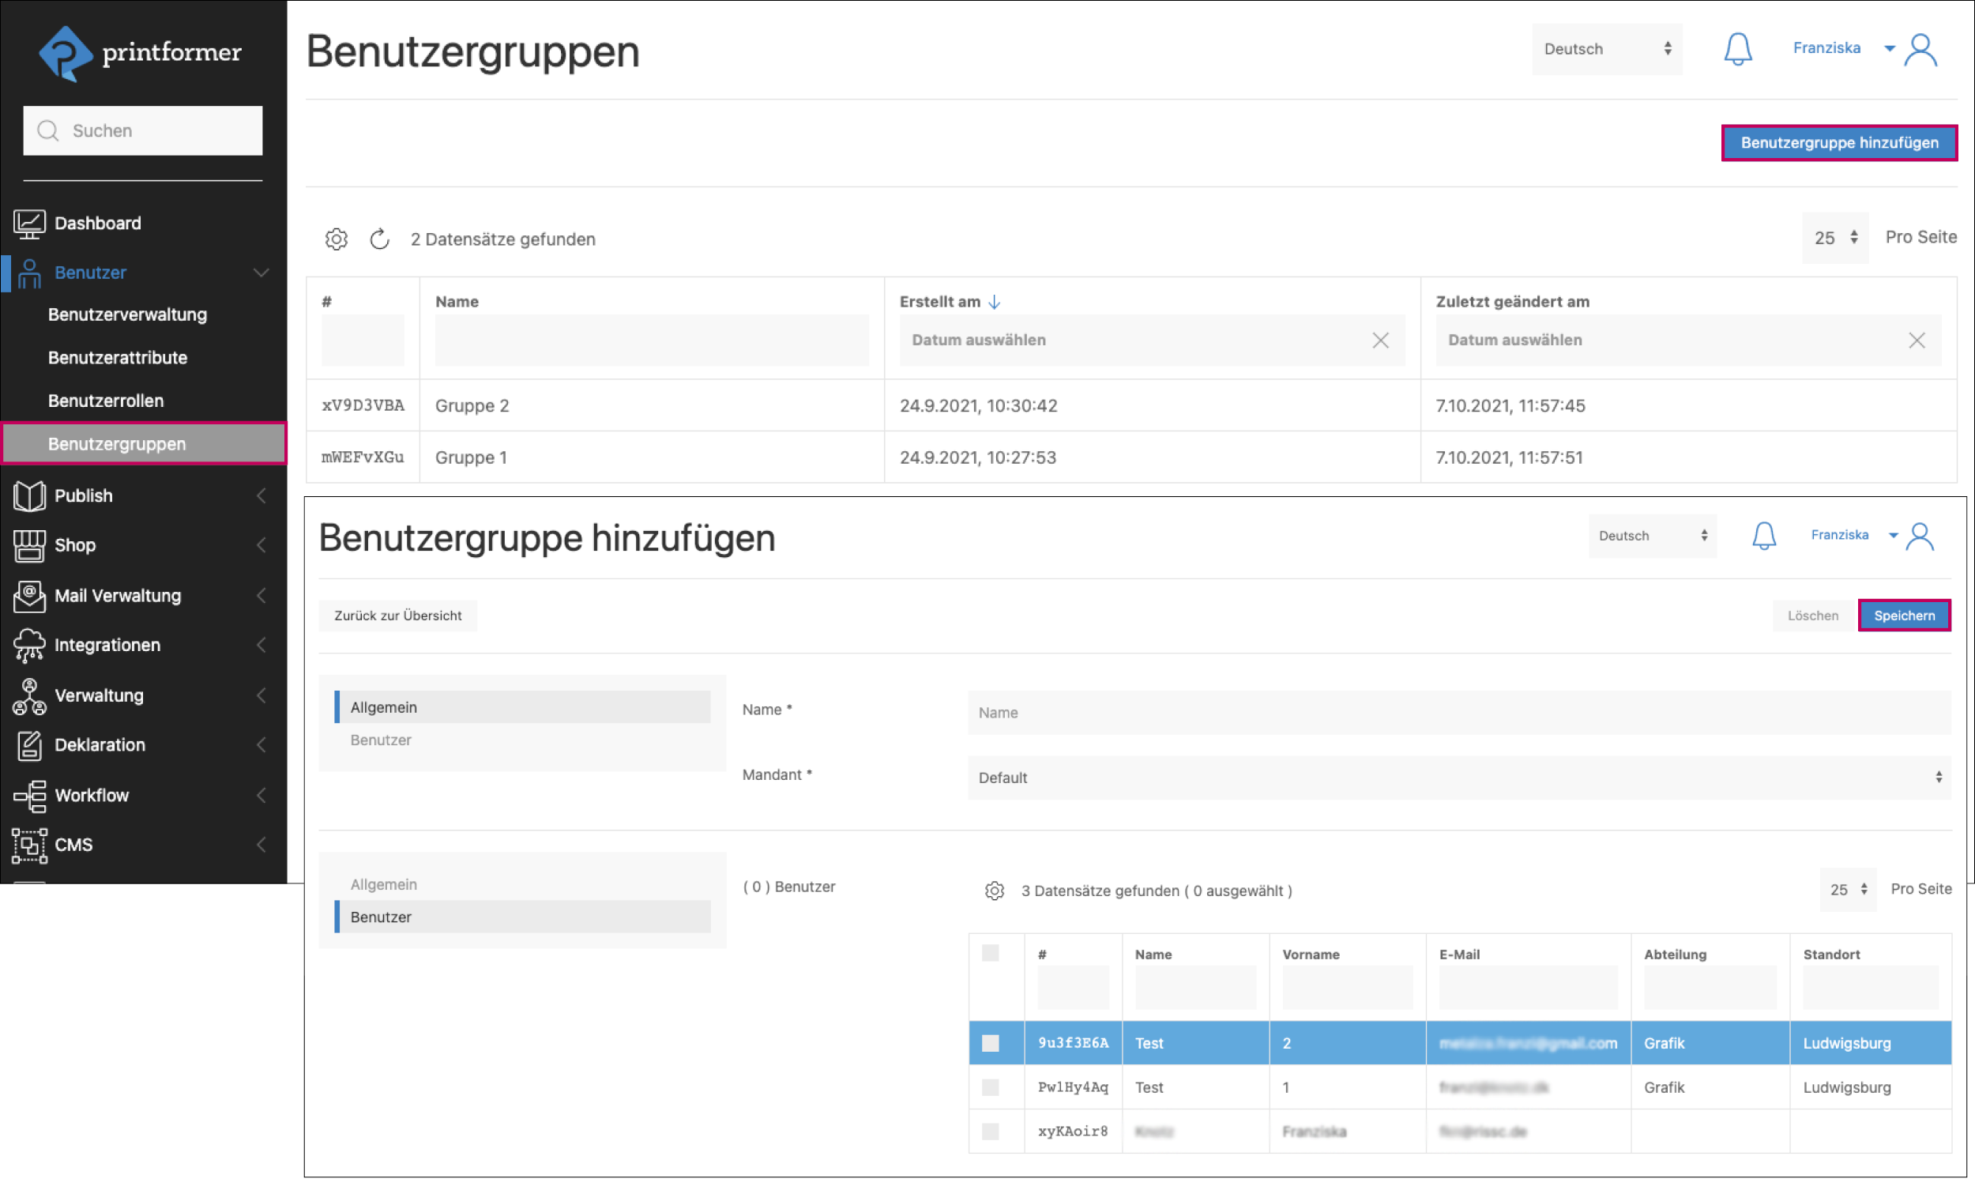Toggle the select-all checkbox in the user table header
Image resolution: width=1975 pixels, height=1190 pixels.
pyautogui.click(x=991, y=954)
